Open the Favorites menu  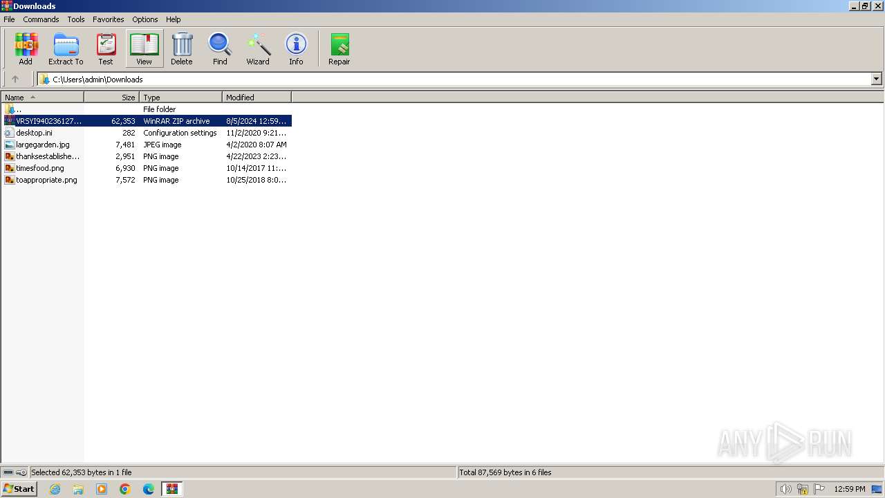[109, 19]
